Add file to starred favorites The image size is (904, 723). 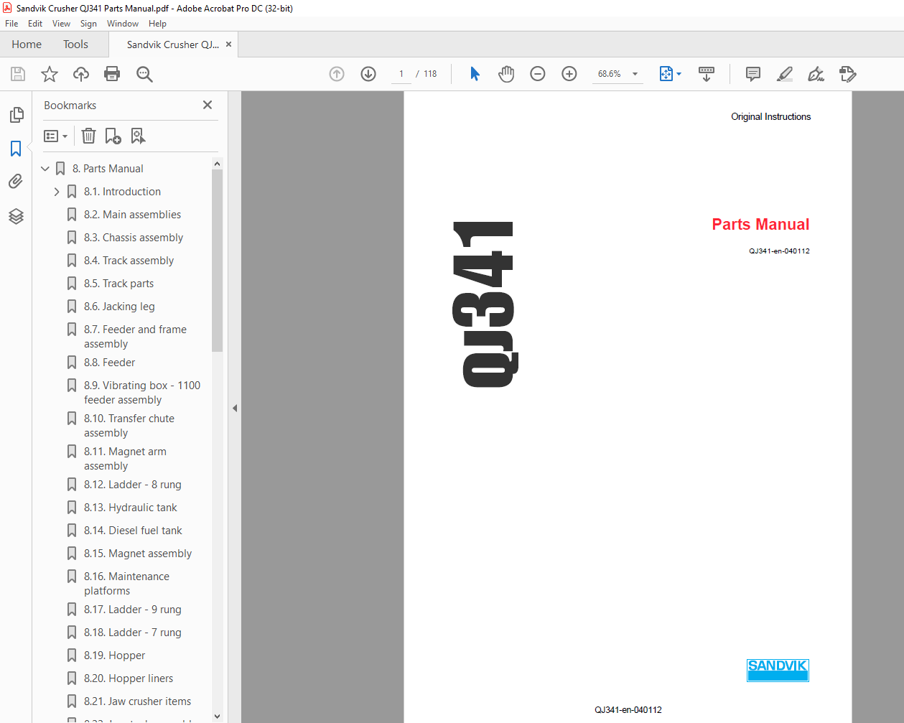(x=50, y=74)
